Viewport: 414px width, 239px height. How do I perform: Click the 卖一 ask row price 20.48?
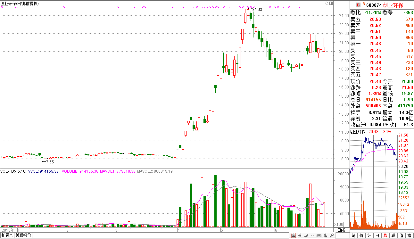375,44
